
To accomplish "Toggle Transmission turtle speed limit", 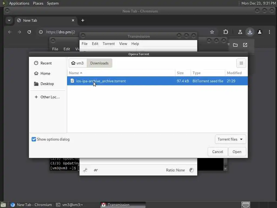I will 96,170.
